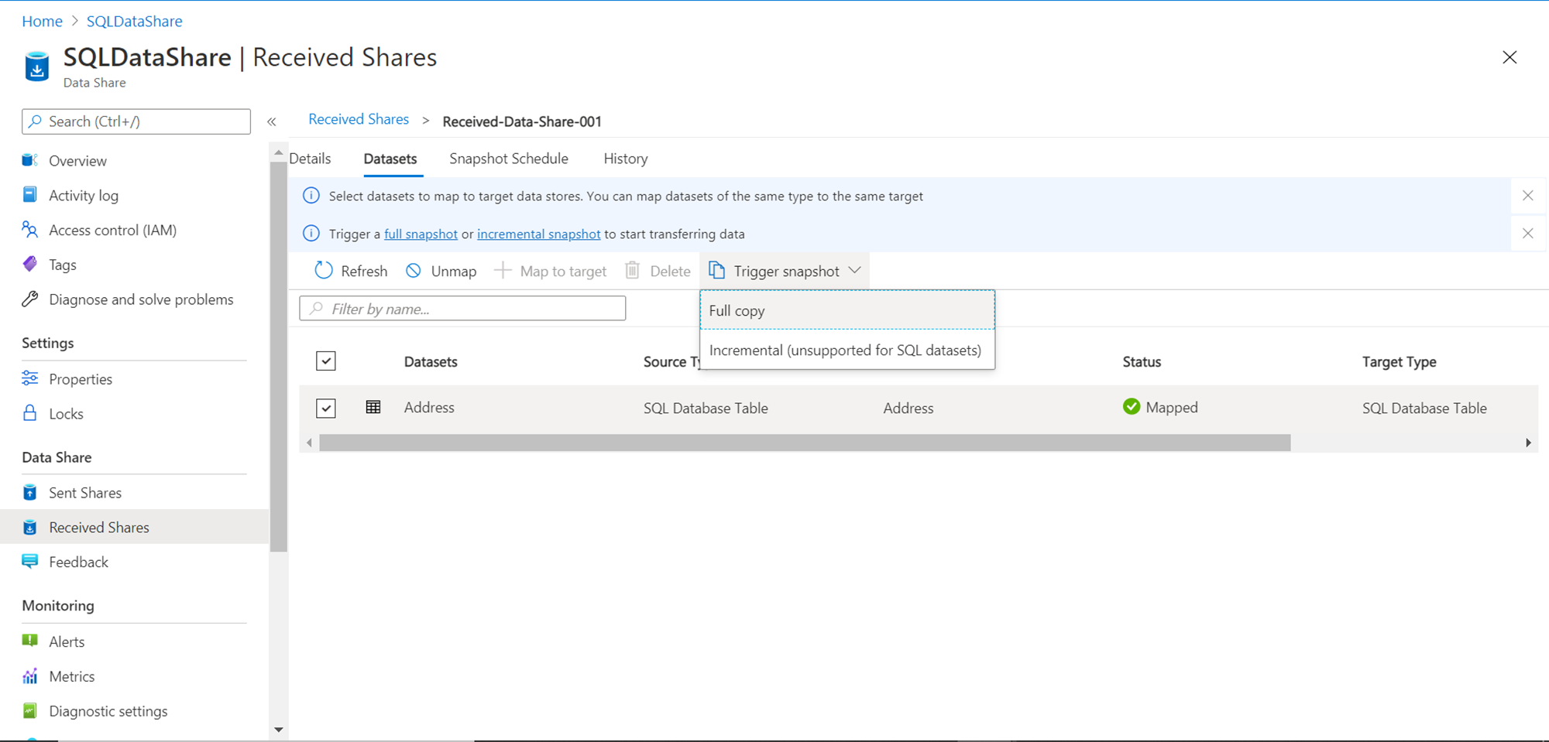Click the Received Shares breadcrumb link

coord(359,120)
